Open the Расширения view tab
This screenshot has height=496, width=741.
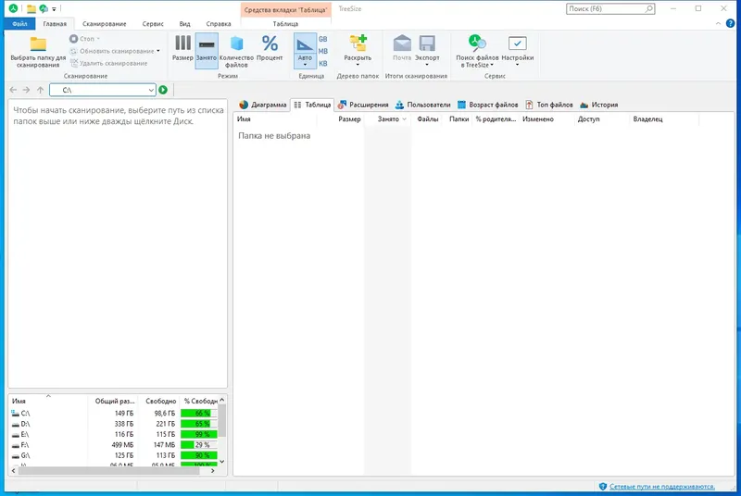coord(363,105)
